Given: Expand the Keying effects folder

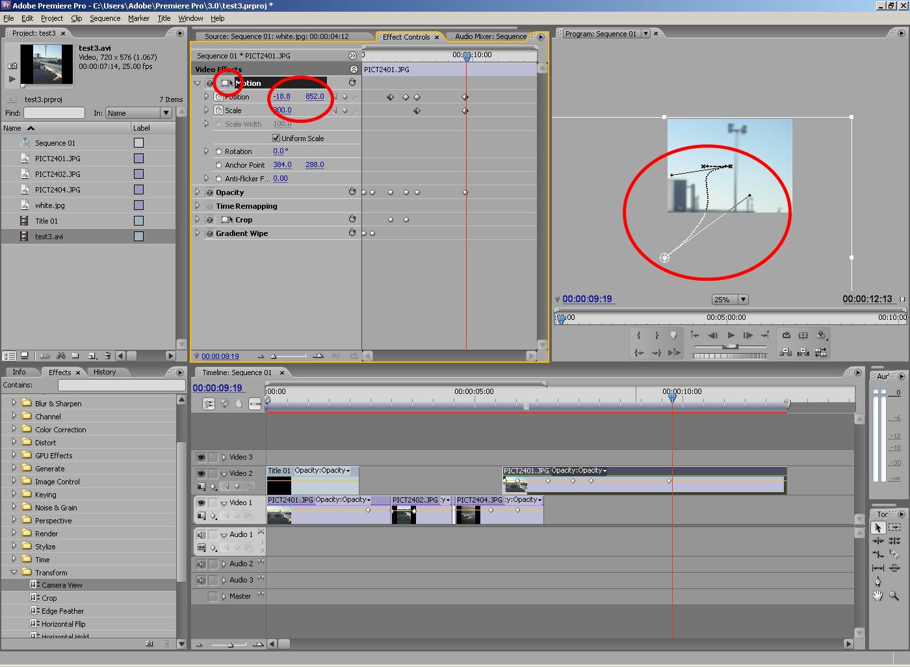Looking at the screenshot, I should 14,494.
